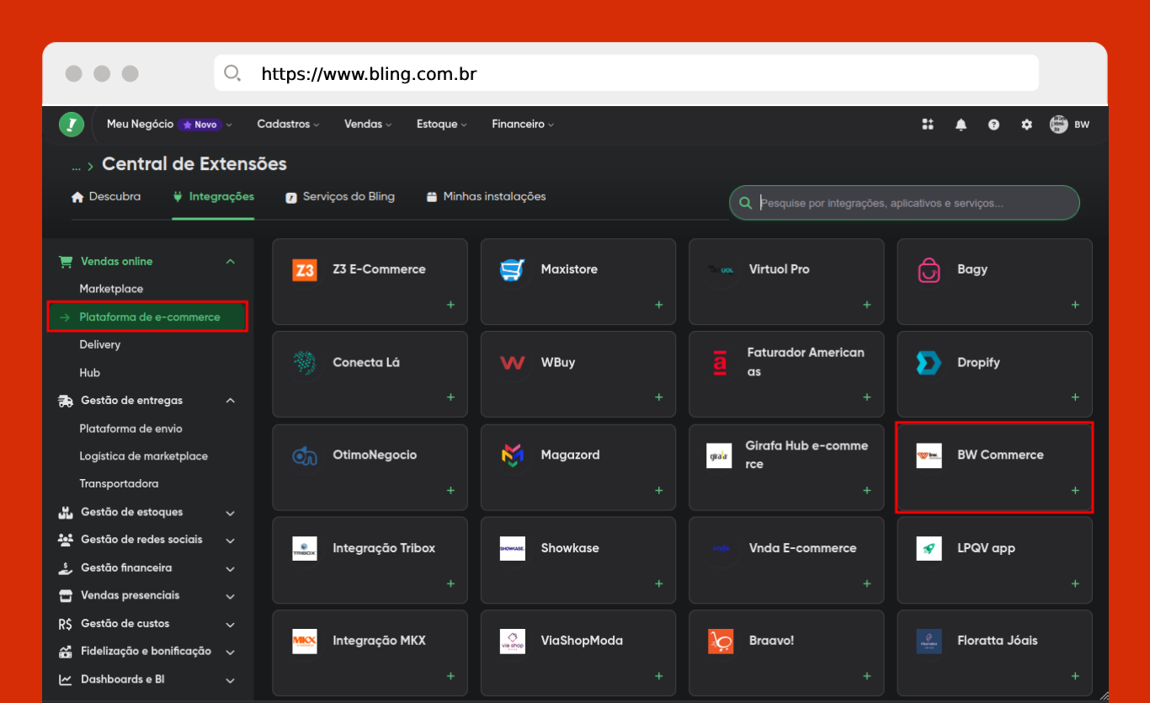Image resolution: width=1150 pixels, height=703 pixels.
Task: Open settings gear icon in header
Action: [1026, 125]
